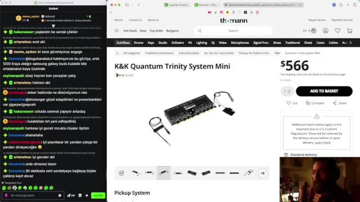Image resolution: width=360 pixels, height=202 pixels.
Task: Open the hamburger menu next to Hot Deals
Action: coord(116,31)
